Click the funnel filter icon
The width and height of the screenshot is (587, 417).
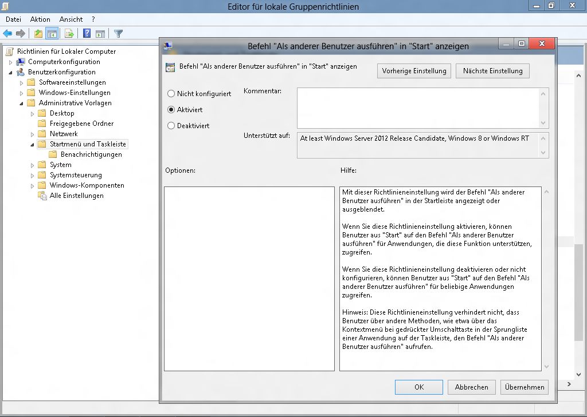pyautogui.click(x=119, y=34)
